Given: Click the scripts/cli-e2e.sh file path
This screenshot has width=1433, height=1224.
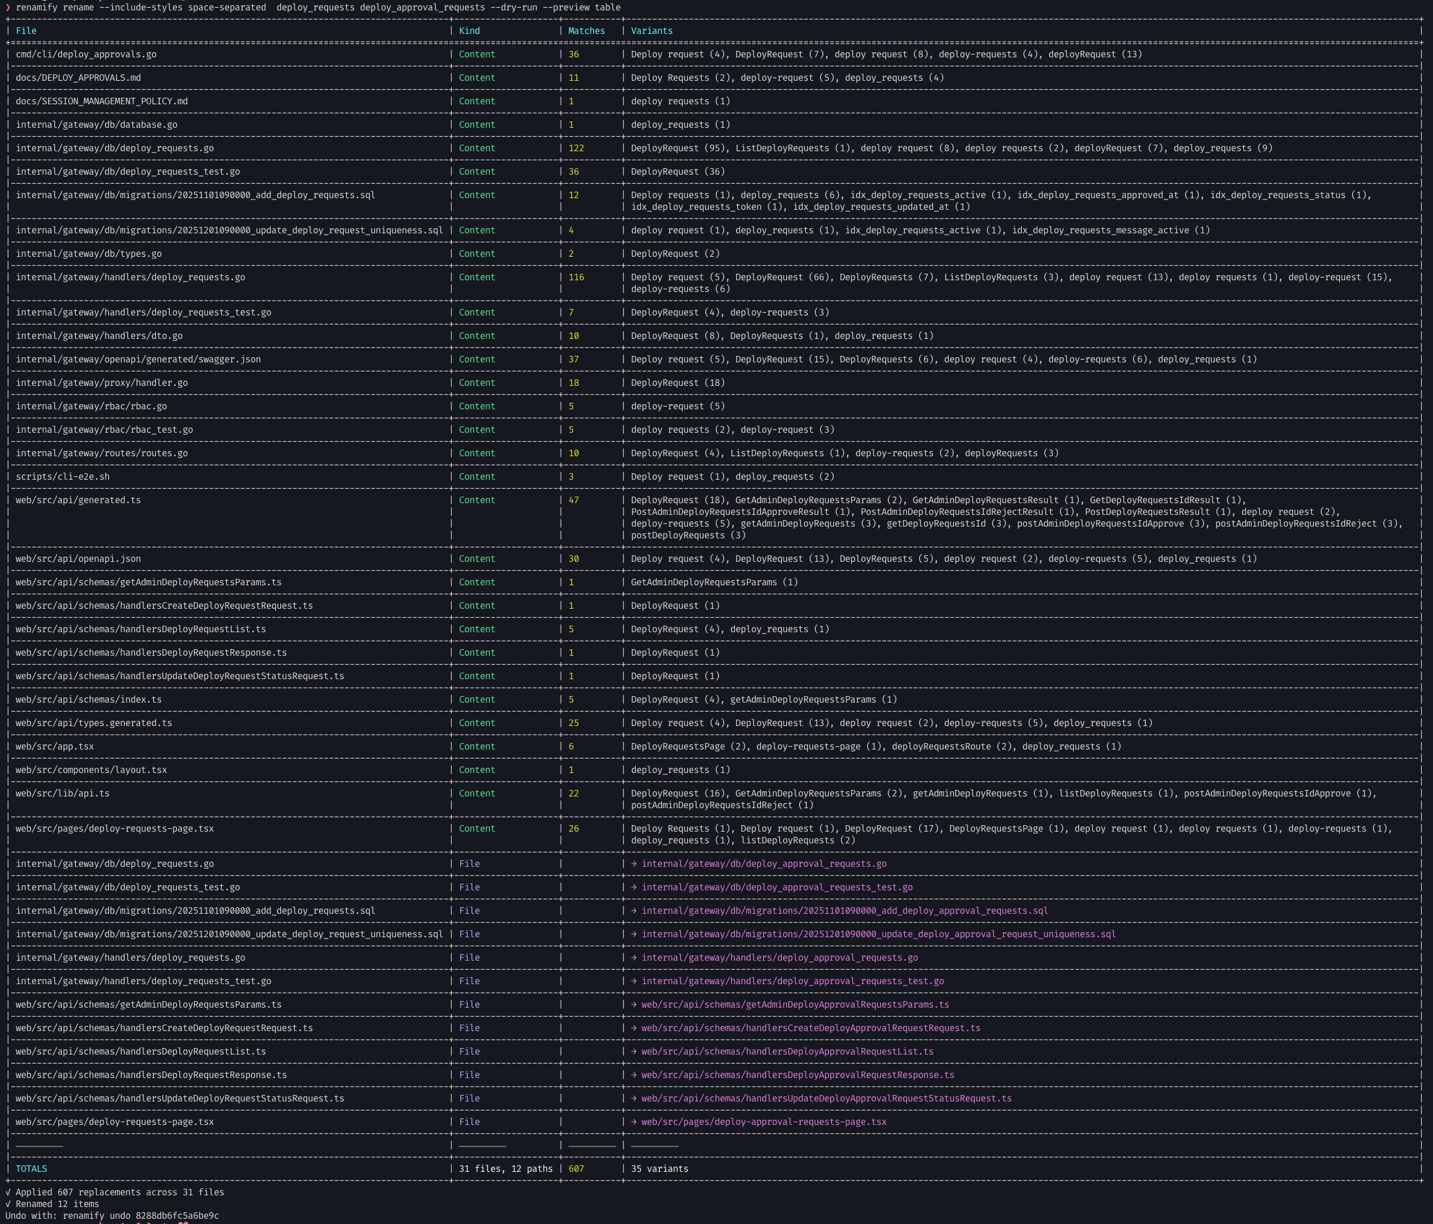Looking at the screenshot, I should coord(62,477).
